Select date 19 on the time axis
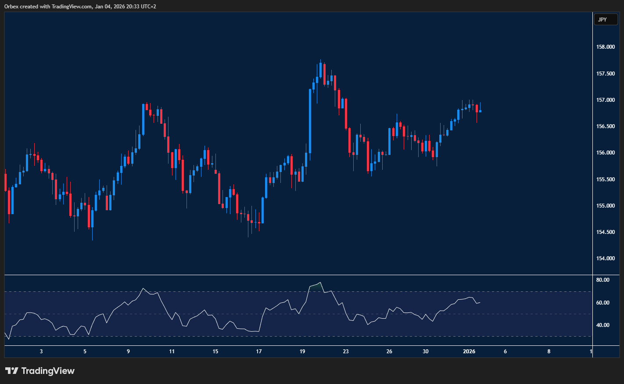The image size is (624, 384). (302, 352)
